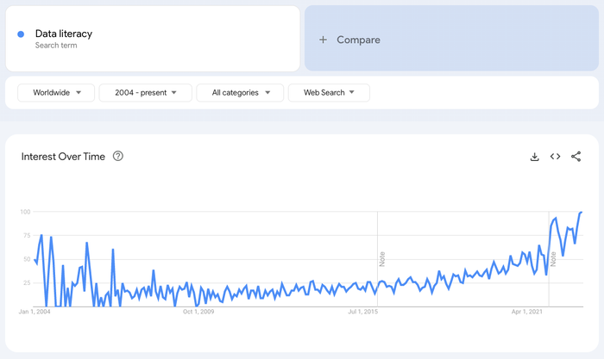Click the chart peak reaching 100
The width and height of the screenshot is (604, 359).
pos(581,212)
